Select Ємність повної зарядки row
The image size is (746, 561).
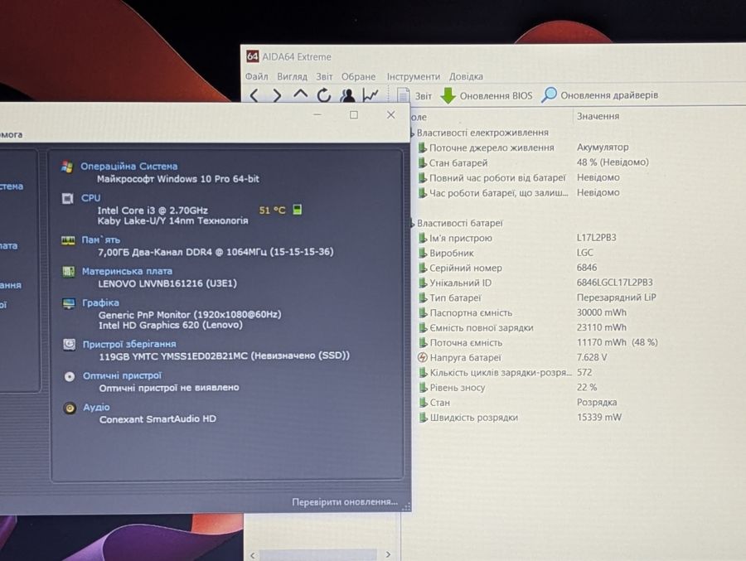522,327
